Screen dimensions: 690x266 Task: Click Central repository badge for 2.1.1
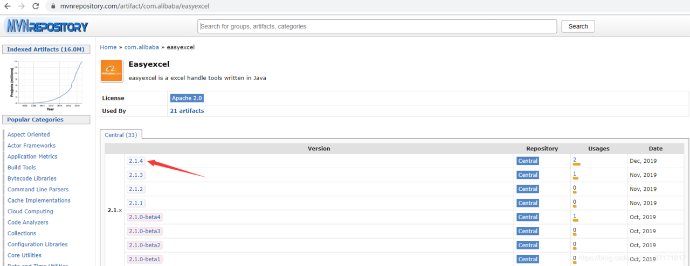point(528,203)
